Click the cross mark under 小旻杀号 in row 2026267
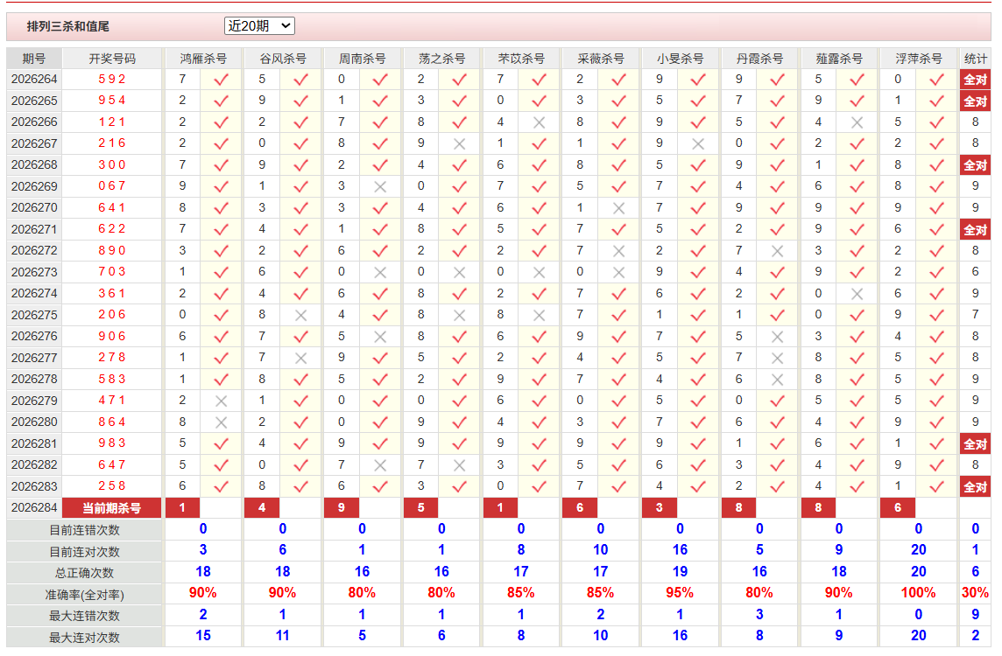Image resolution: width=1002 pixels, height=656 pixels. click(698, 144)
